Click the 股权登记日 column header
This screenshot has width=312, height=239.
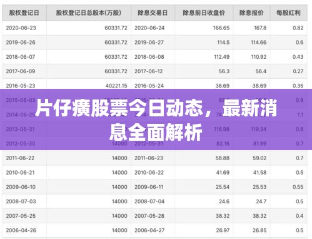coord(24,13)
